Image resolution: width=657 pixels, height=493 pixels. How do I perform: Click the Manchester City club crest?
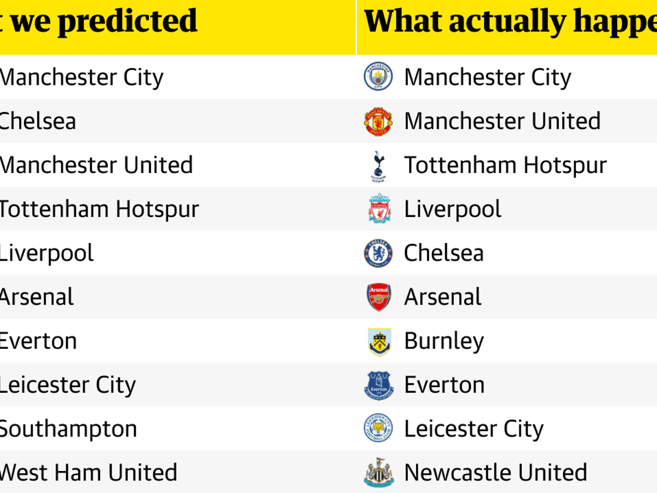(378, 77)
